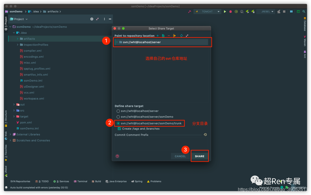Select vcs.xml in project tree
The height and width of the screenshot is (195, 311).
[x=29, y=93]
